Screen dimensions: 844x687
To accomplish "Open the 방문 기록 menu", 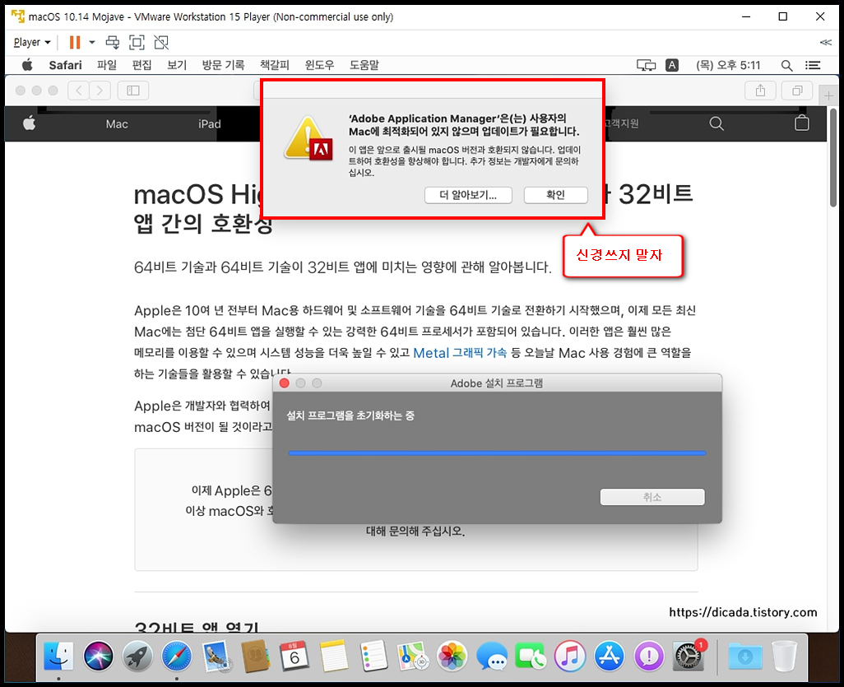I will pyautogui.click(x=223, y=65).
